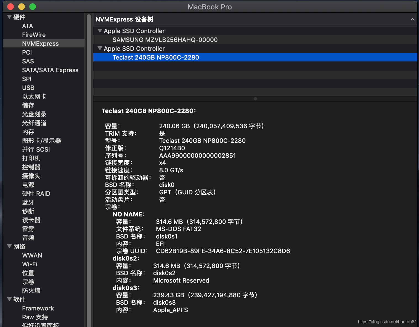The height and width of the screenshot is (327, 419).
Task: Click the NVMExpress 设备树 column header
Action: click(255, 19)
